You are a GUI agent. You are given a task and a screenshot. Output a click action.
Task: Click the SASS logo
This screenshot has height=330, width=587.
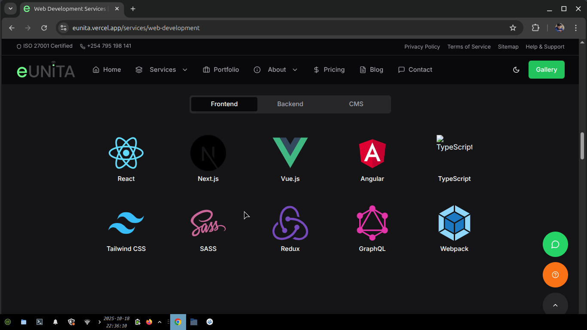coord(208,223)
